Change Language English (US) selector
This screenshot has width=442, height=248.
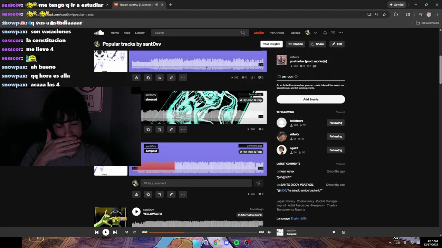(x=298, y=218)
